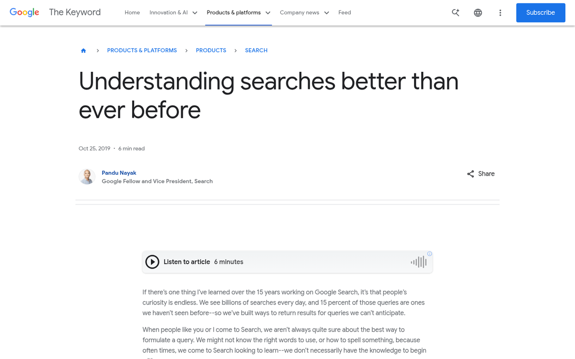Screen dimensions: 575x359
Task: Navigate to SEARCH via the breadcrumb
Action: click(256, 50)
